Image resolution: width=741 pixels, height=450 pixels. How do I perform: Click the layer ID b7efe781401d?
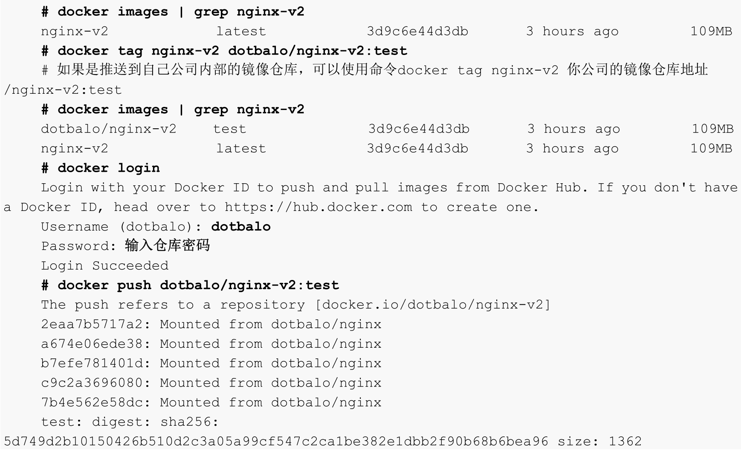pyautogui.click(x=92, y=363)
